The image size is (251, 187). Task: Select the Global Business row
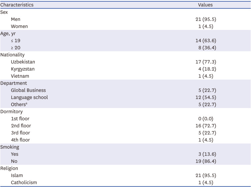pos(28,90)
